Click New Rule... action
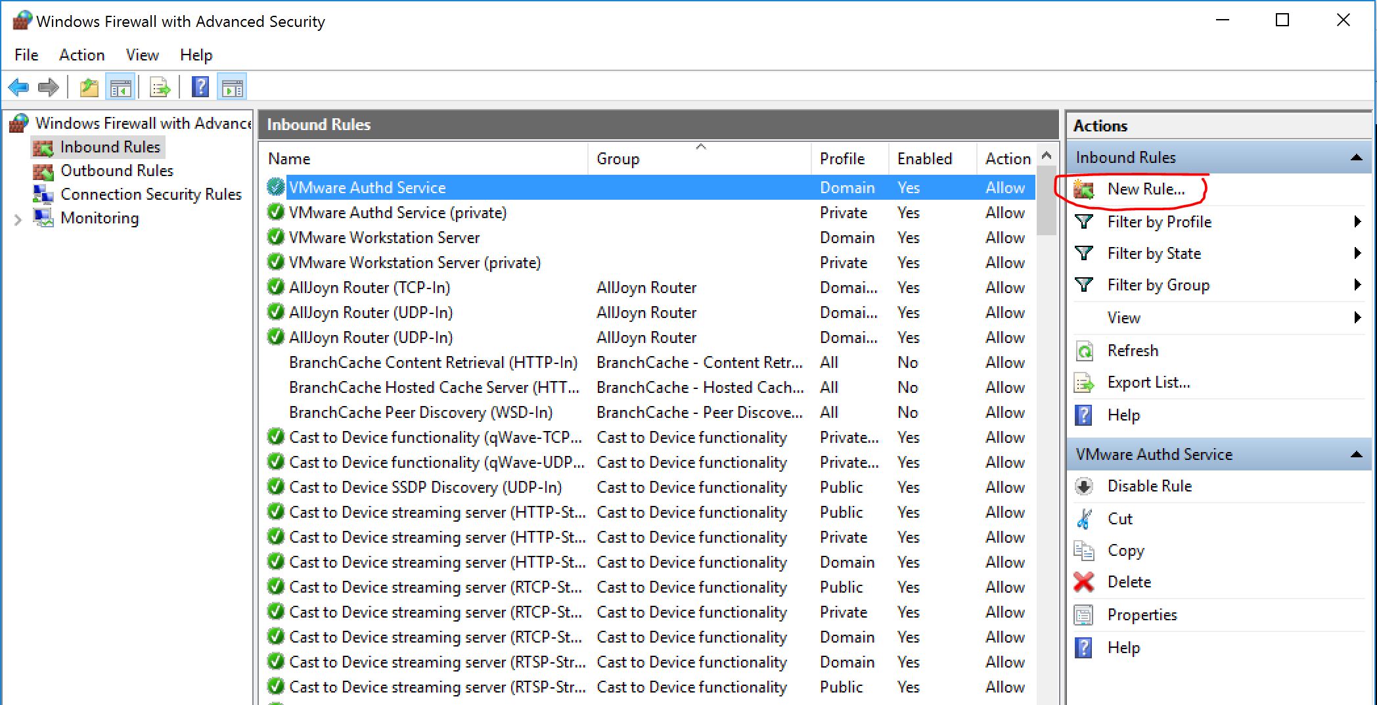The width and height of the screenshot is (1377, 705). [x=1146, y=189]
